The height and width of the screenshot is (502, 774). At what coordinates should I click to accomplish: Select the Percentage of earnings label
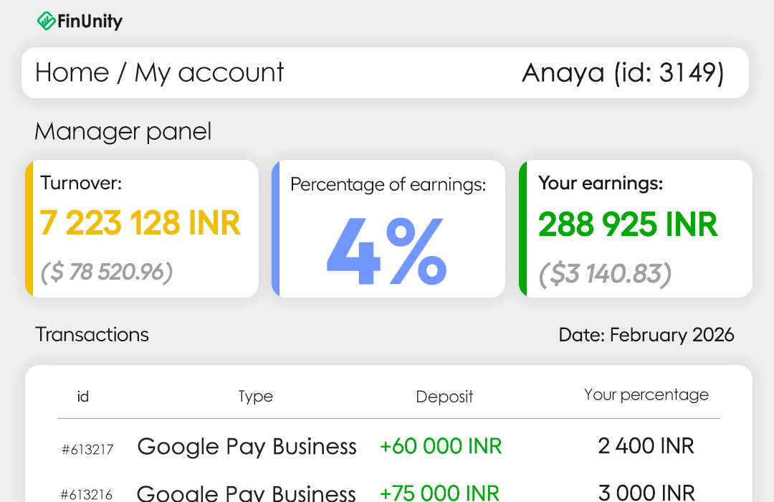(388, 184)
